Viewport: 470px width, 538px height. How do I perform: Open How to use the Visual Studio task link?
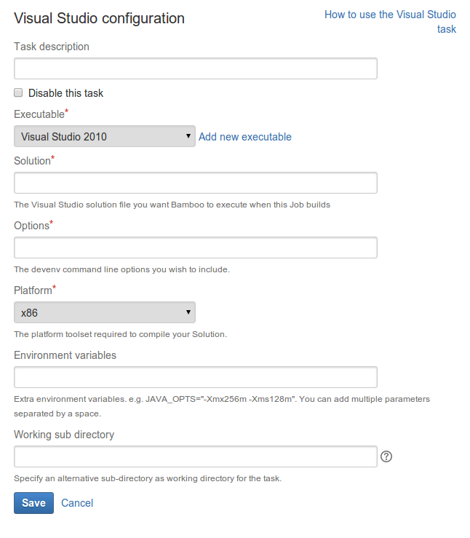click(x=390, y=22)
